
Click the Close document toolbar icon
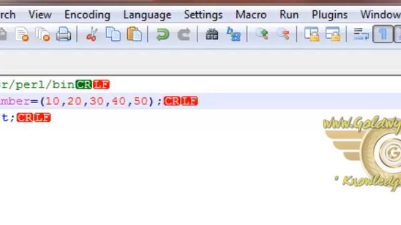[22, 34]
